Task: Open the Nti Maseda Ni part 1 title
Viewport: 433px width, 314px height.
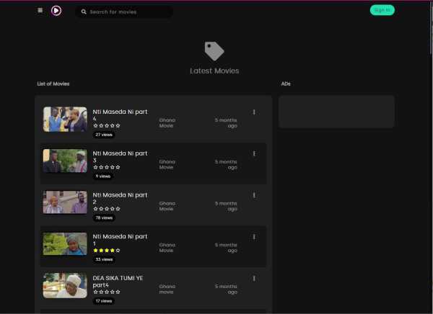Action: tap(120, 240)
